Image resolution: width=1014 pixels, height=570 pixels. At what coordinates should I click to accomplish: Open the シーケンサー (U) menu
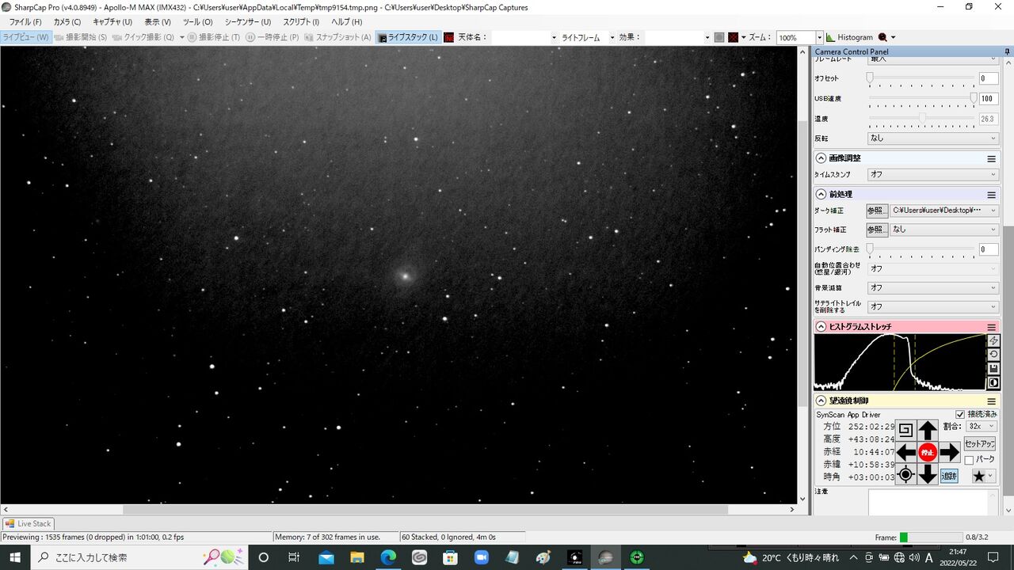pos(248,22)
